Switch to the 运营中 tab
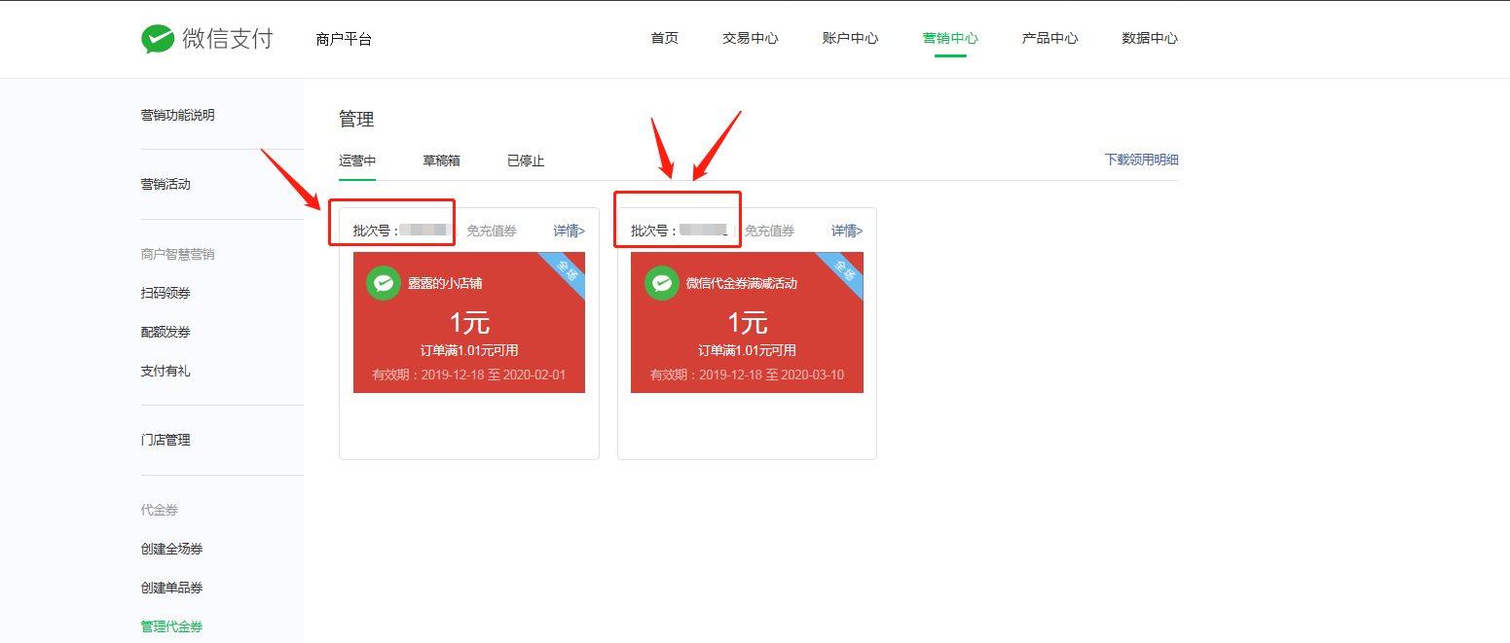This screenshot has height=643, width=1510. (357, 161)
